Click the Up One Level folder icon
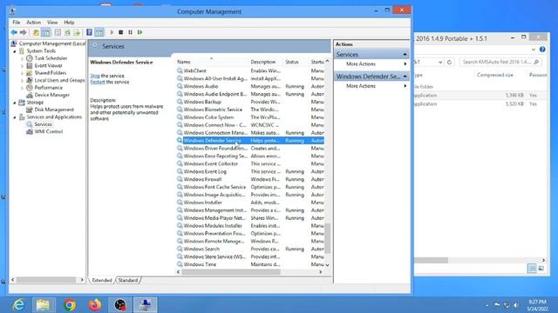The height and width of the screenshot is (313, 558). pos(36,32)
